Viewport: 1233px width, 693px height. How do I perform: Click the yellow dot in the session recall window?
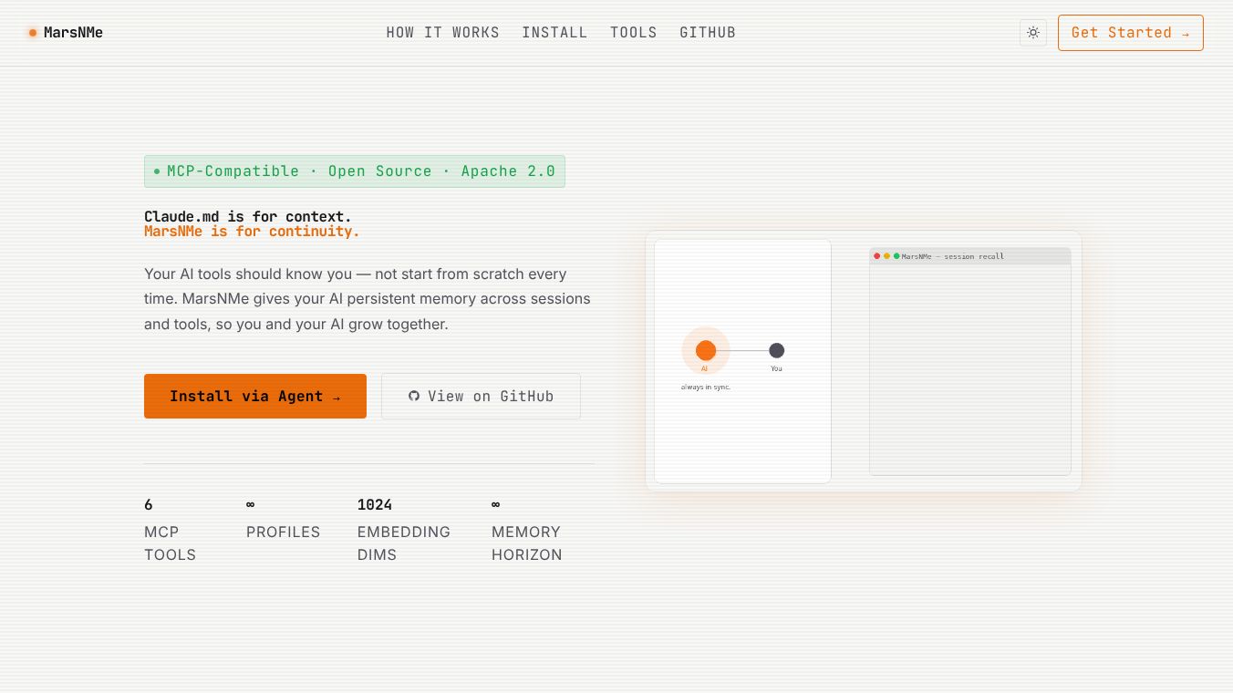886,256
